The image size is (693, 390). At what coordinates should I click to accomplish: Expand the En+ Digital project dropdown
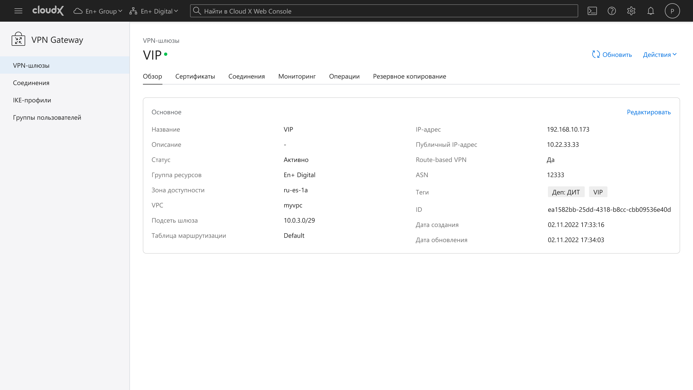pos(154,11)
